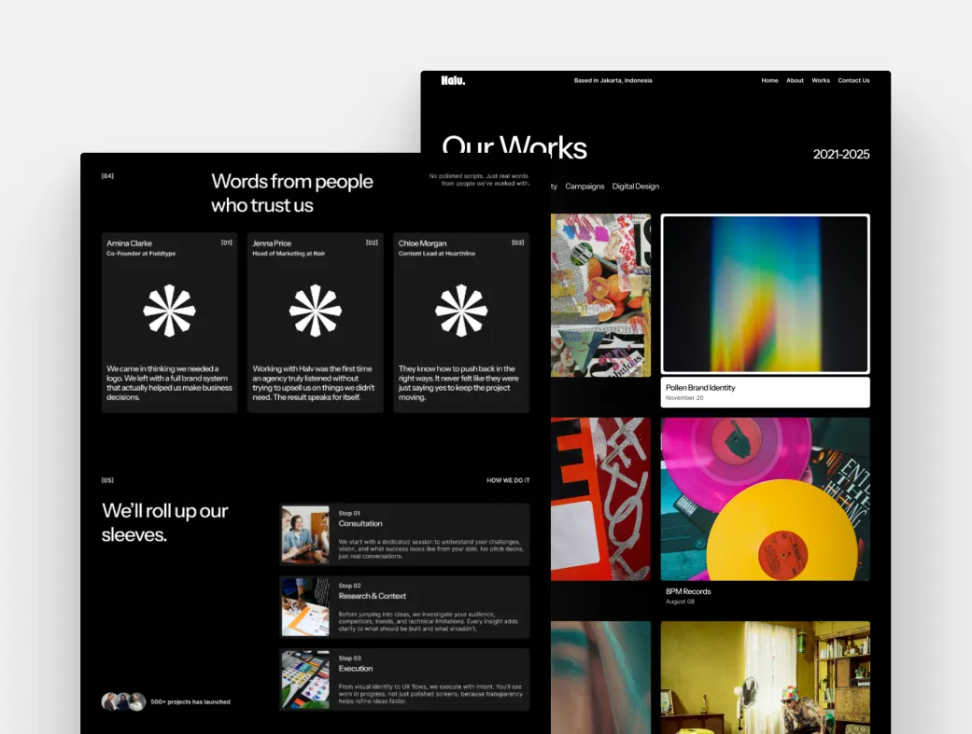Select the Campaigns filter tab
This screenshot has height=734, width=972.
tap(585, 187)
